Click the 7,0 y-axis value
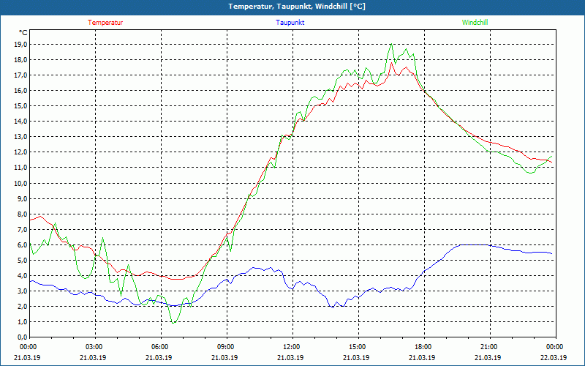Image resolution: width=585 pixels, height=366 pixels. click(x=22, y=229)
